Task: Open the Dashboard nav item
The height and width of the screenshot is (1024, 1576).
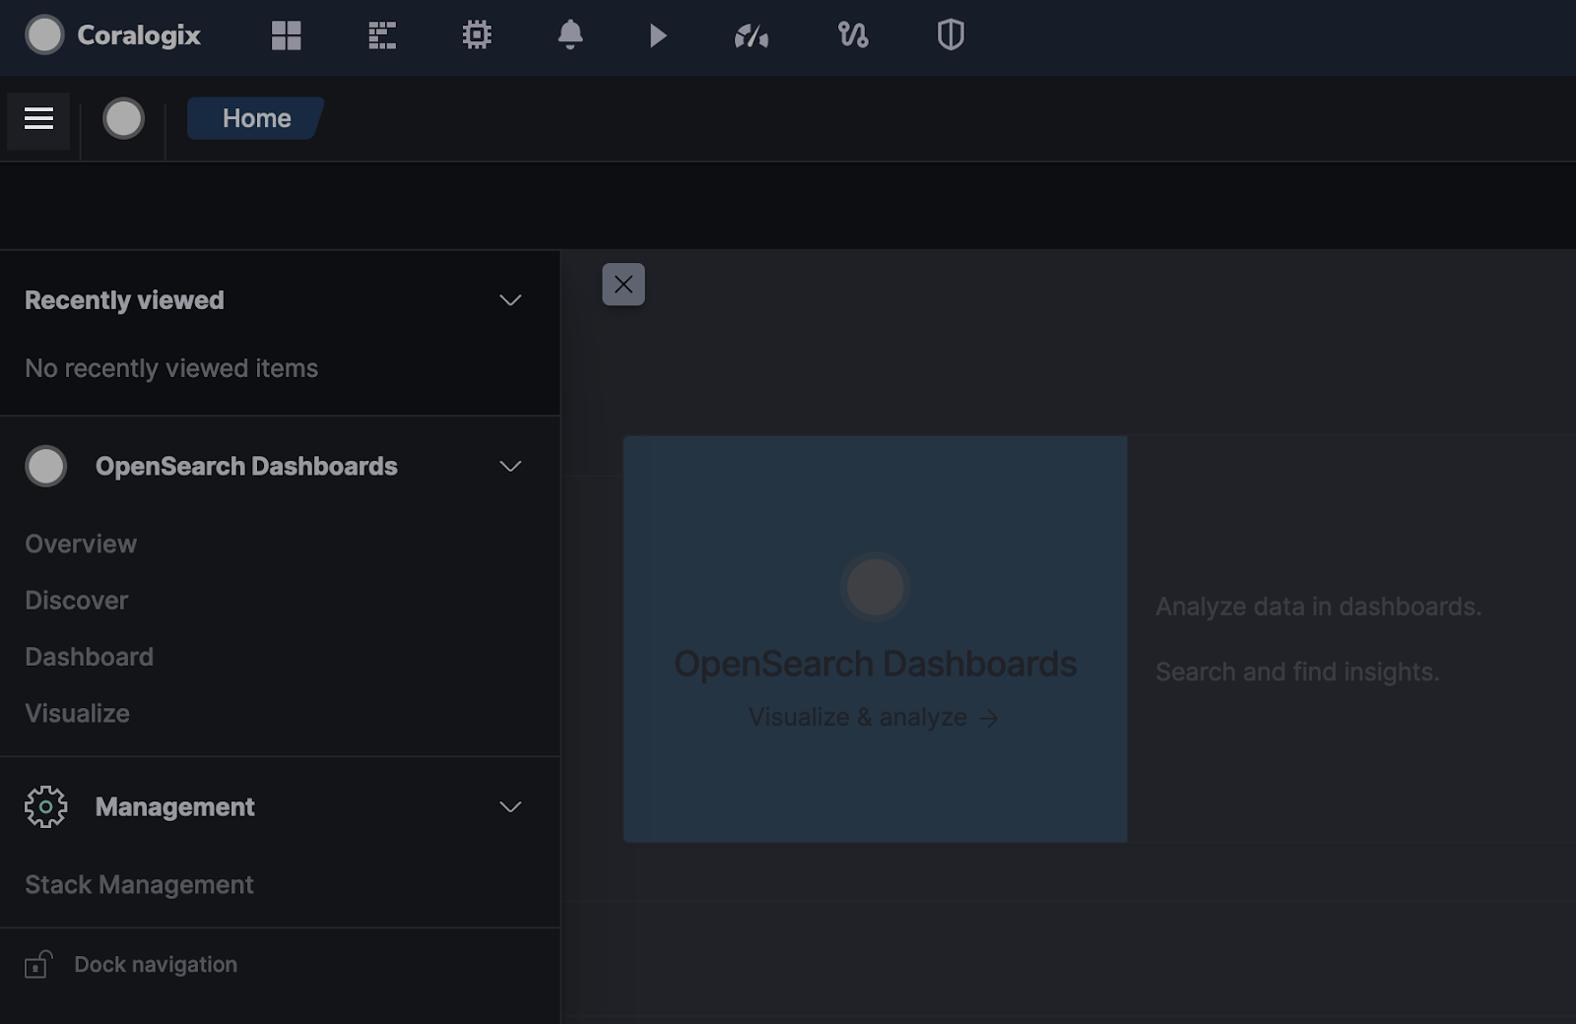Action: point(90,657)
